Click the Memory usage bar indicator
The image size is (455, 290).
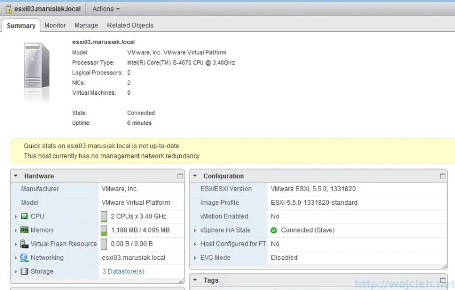[x=104, y=230]
